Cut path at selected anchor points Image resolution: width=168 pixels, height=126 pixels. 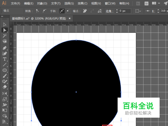[x=99, y=11]
